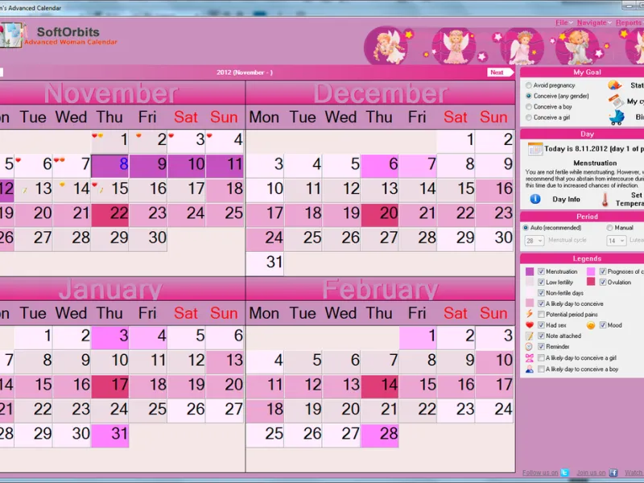The width and height of the screenshot is (644, 483).
Task: Click the mood icon on November 2
Action: point(138,135)
